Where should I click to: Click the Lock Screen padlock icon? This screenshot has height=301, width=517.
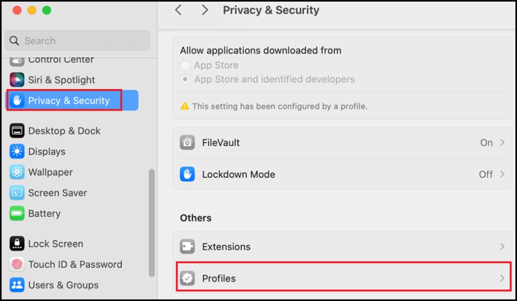17,243
